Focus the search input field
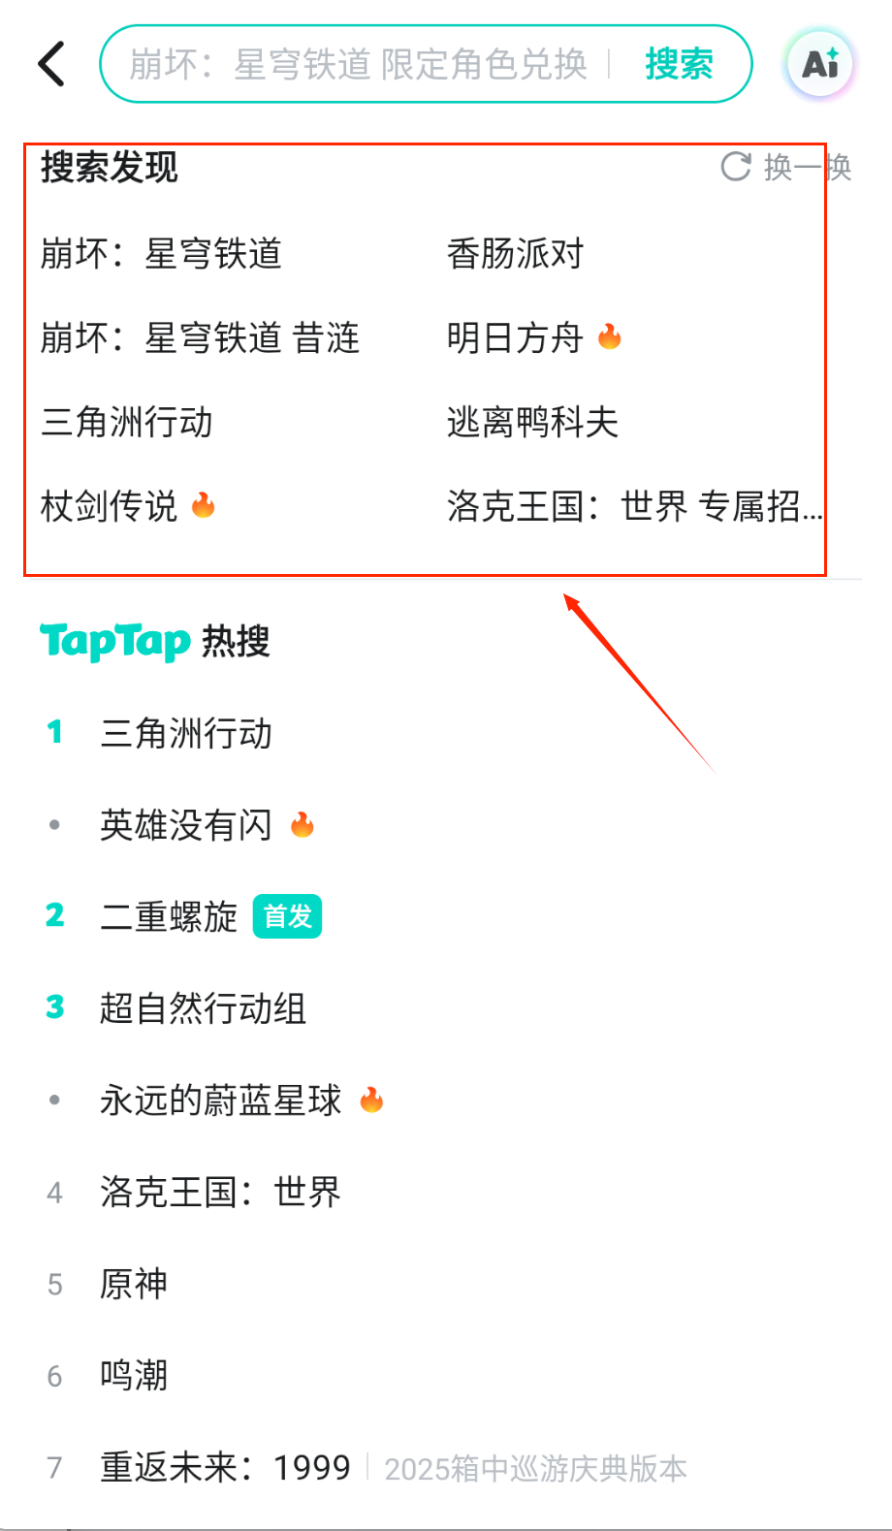892x1531 pixels. (359, 64)
